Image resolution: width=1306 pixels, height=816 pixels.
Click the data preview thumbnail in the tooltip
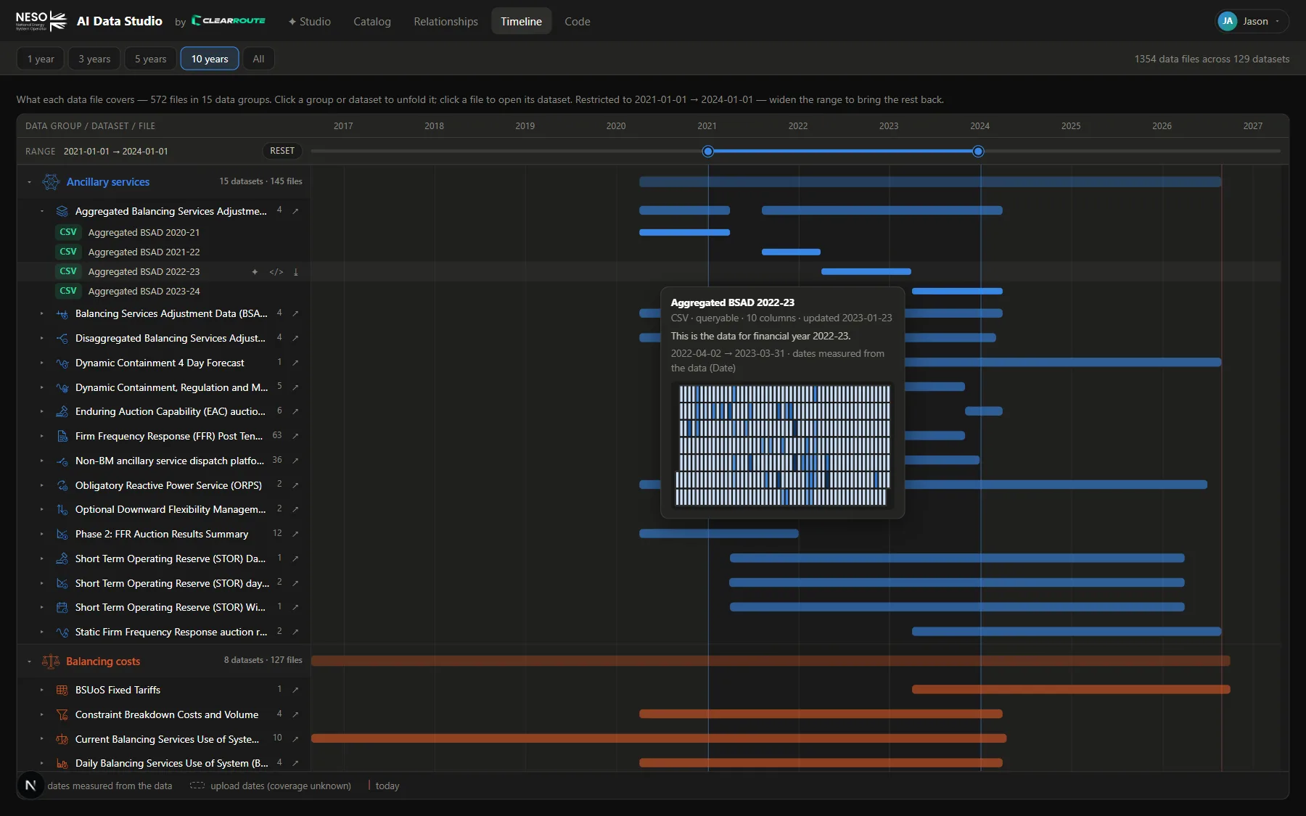click(x=782, y=445)
